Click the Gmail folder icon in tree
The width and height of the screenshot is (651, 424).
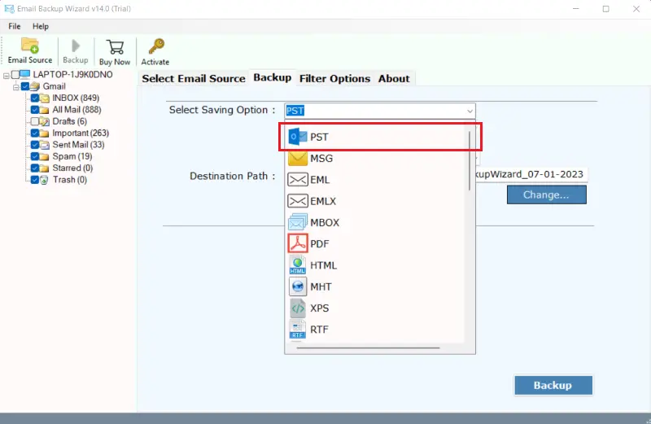pos(35,86)
